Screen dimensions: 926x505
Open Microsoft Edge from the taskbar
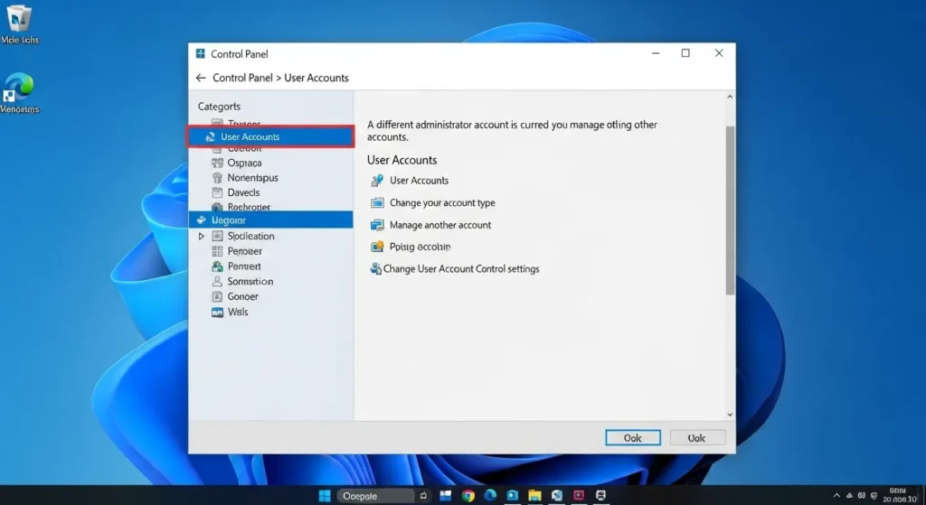(x=490, y=496)
